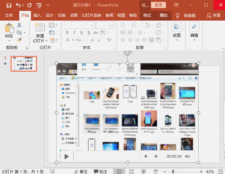Open Reading View from status bar
The image size is (225, 174).
(x=143, y=171)
